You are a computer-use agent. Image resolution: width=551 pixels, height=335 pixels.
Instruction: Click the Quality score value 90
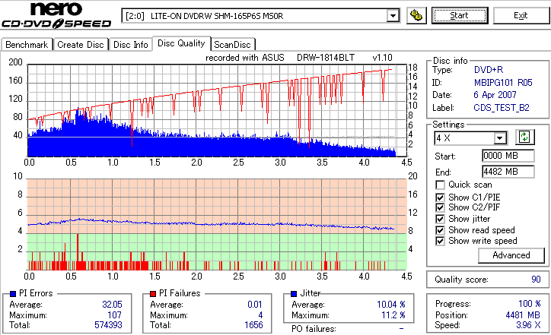[536, 280]
